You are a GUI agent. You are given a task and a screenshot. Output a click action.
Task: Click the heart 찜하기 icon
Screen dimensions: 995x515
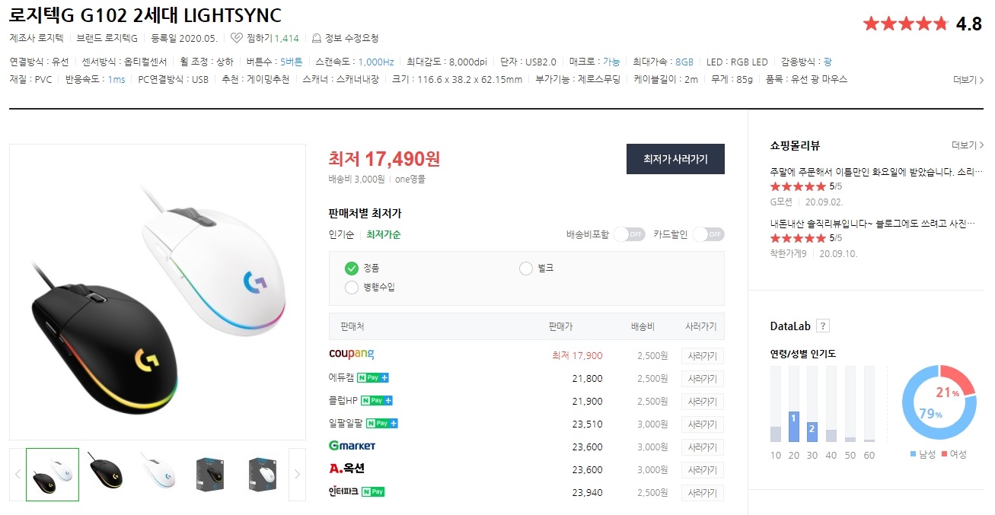237,38
